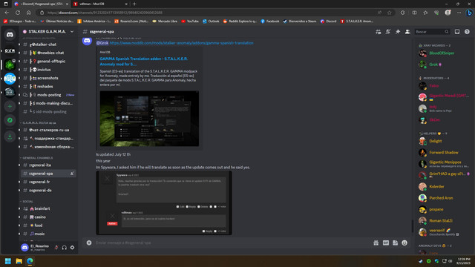475x267 pixels.
Task: Open Discord home direct messages icon
Action: [10, 35]
